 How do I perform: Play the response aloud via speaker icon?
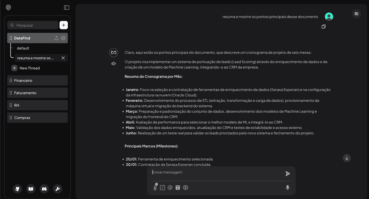[x=113, y=63]
